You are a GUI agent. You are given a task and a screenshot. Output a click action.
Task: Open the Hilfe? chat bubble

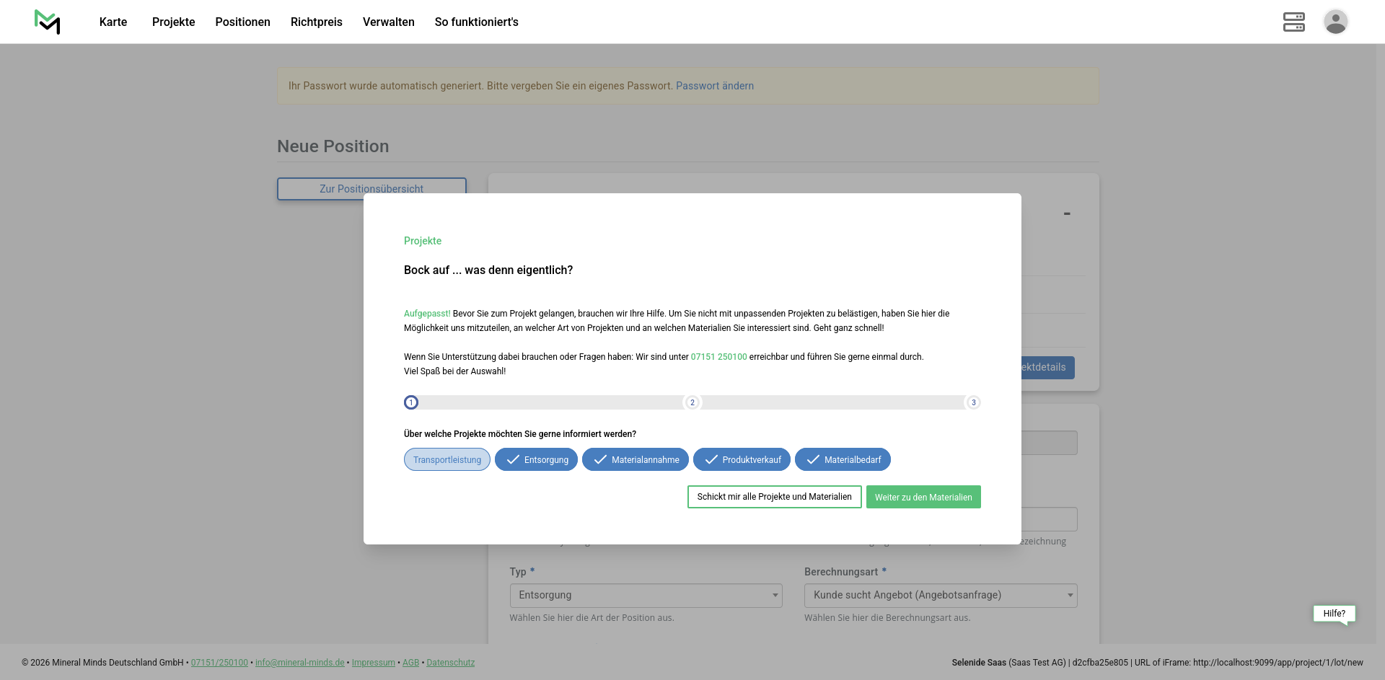pyautogui.click(x=1334, y=614)
